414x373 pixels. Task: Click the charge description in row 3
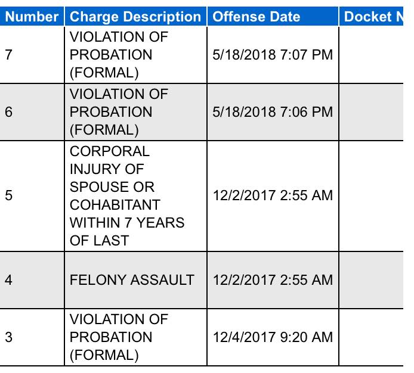click(x=119, y=337)
